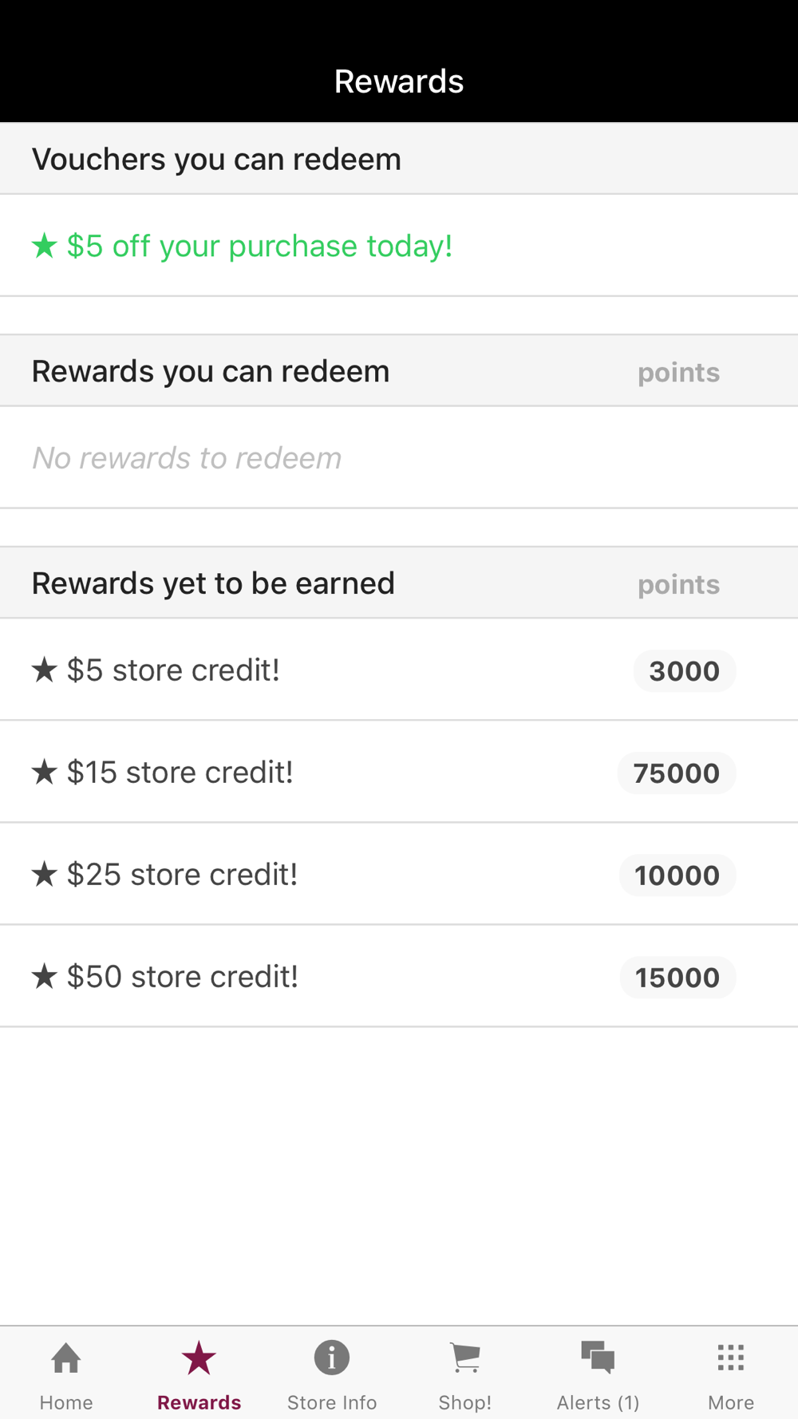Tap the Shop! cart icon

(x=465, y=1358)
